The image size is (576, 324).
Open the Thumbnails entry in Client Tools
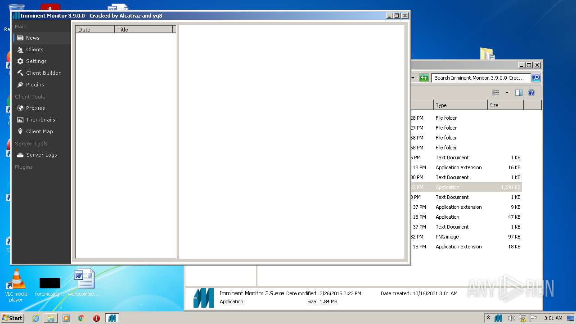pyautogui.click(x=41, y=120)
